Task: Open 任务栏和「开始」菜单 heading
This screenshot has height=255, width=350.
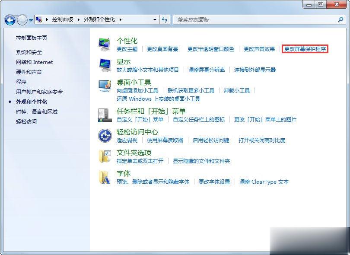Action: coord(151,111)
